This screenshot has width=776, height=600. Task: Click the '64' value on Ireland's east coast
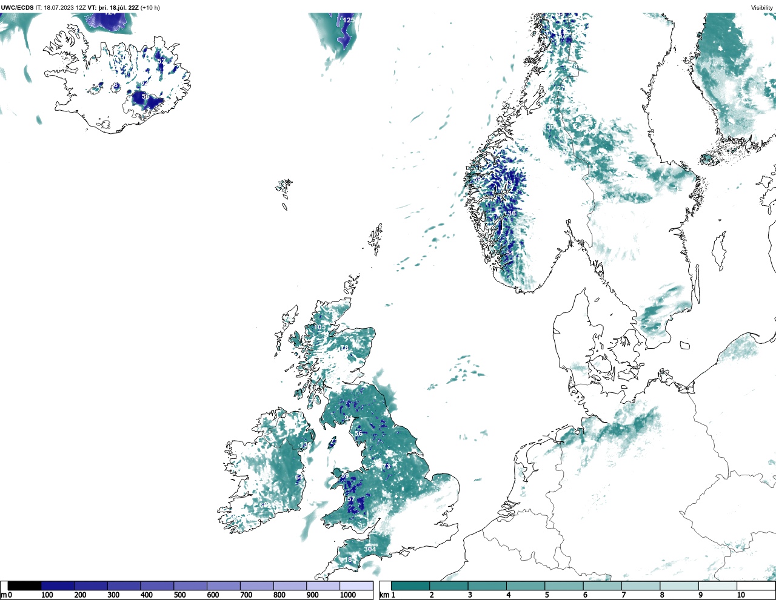point(299,478)
